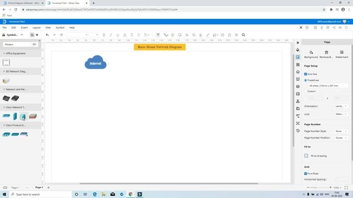Image resolution: width=353 pixels, height=198 pixels.
Task: Collapse the Office Equipment category
Action: point(4,53)
